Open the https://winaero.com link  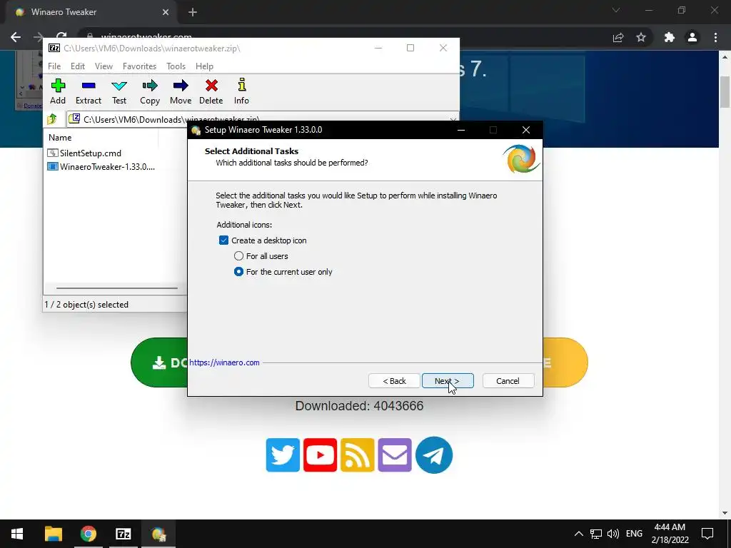tap(224, 362)
